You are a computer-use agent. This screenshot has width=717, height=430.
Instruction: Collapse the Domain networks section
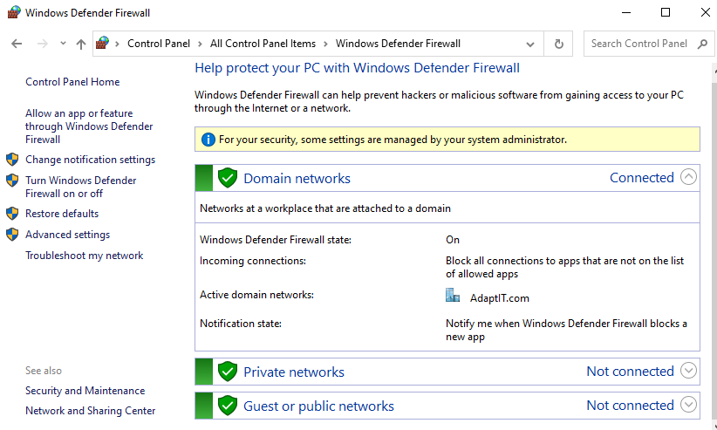tap(688, 178)
